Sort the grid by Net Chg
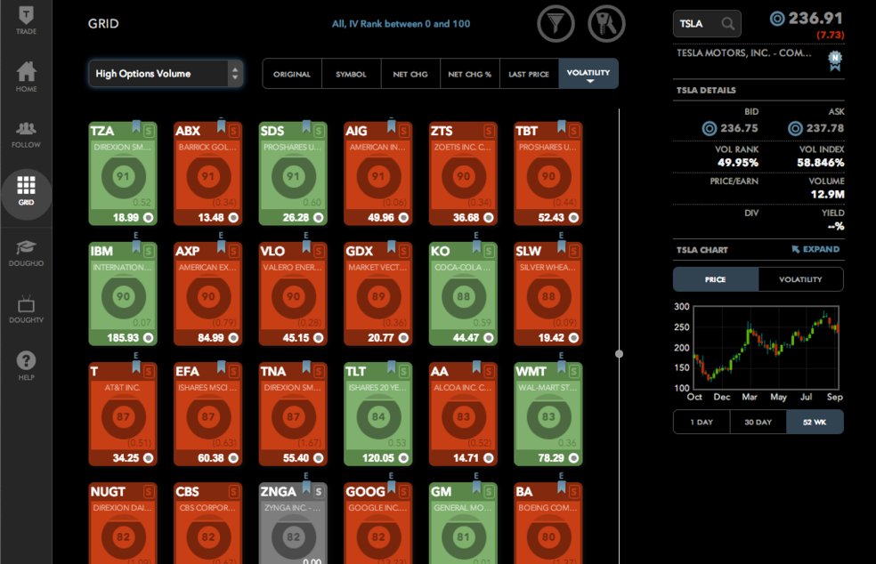 point(410,74)
